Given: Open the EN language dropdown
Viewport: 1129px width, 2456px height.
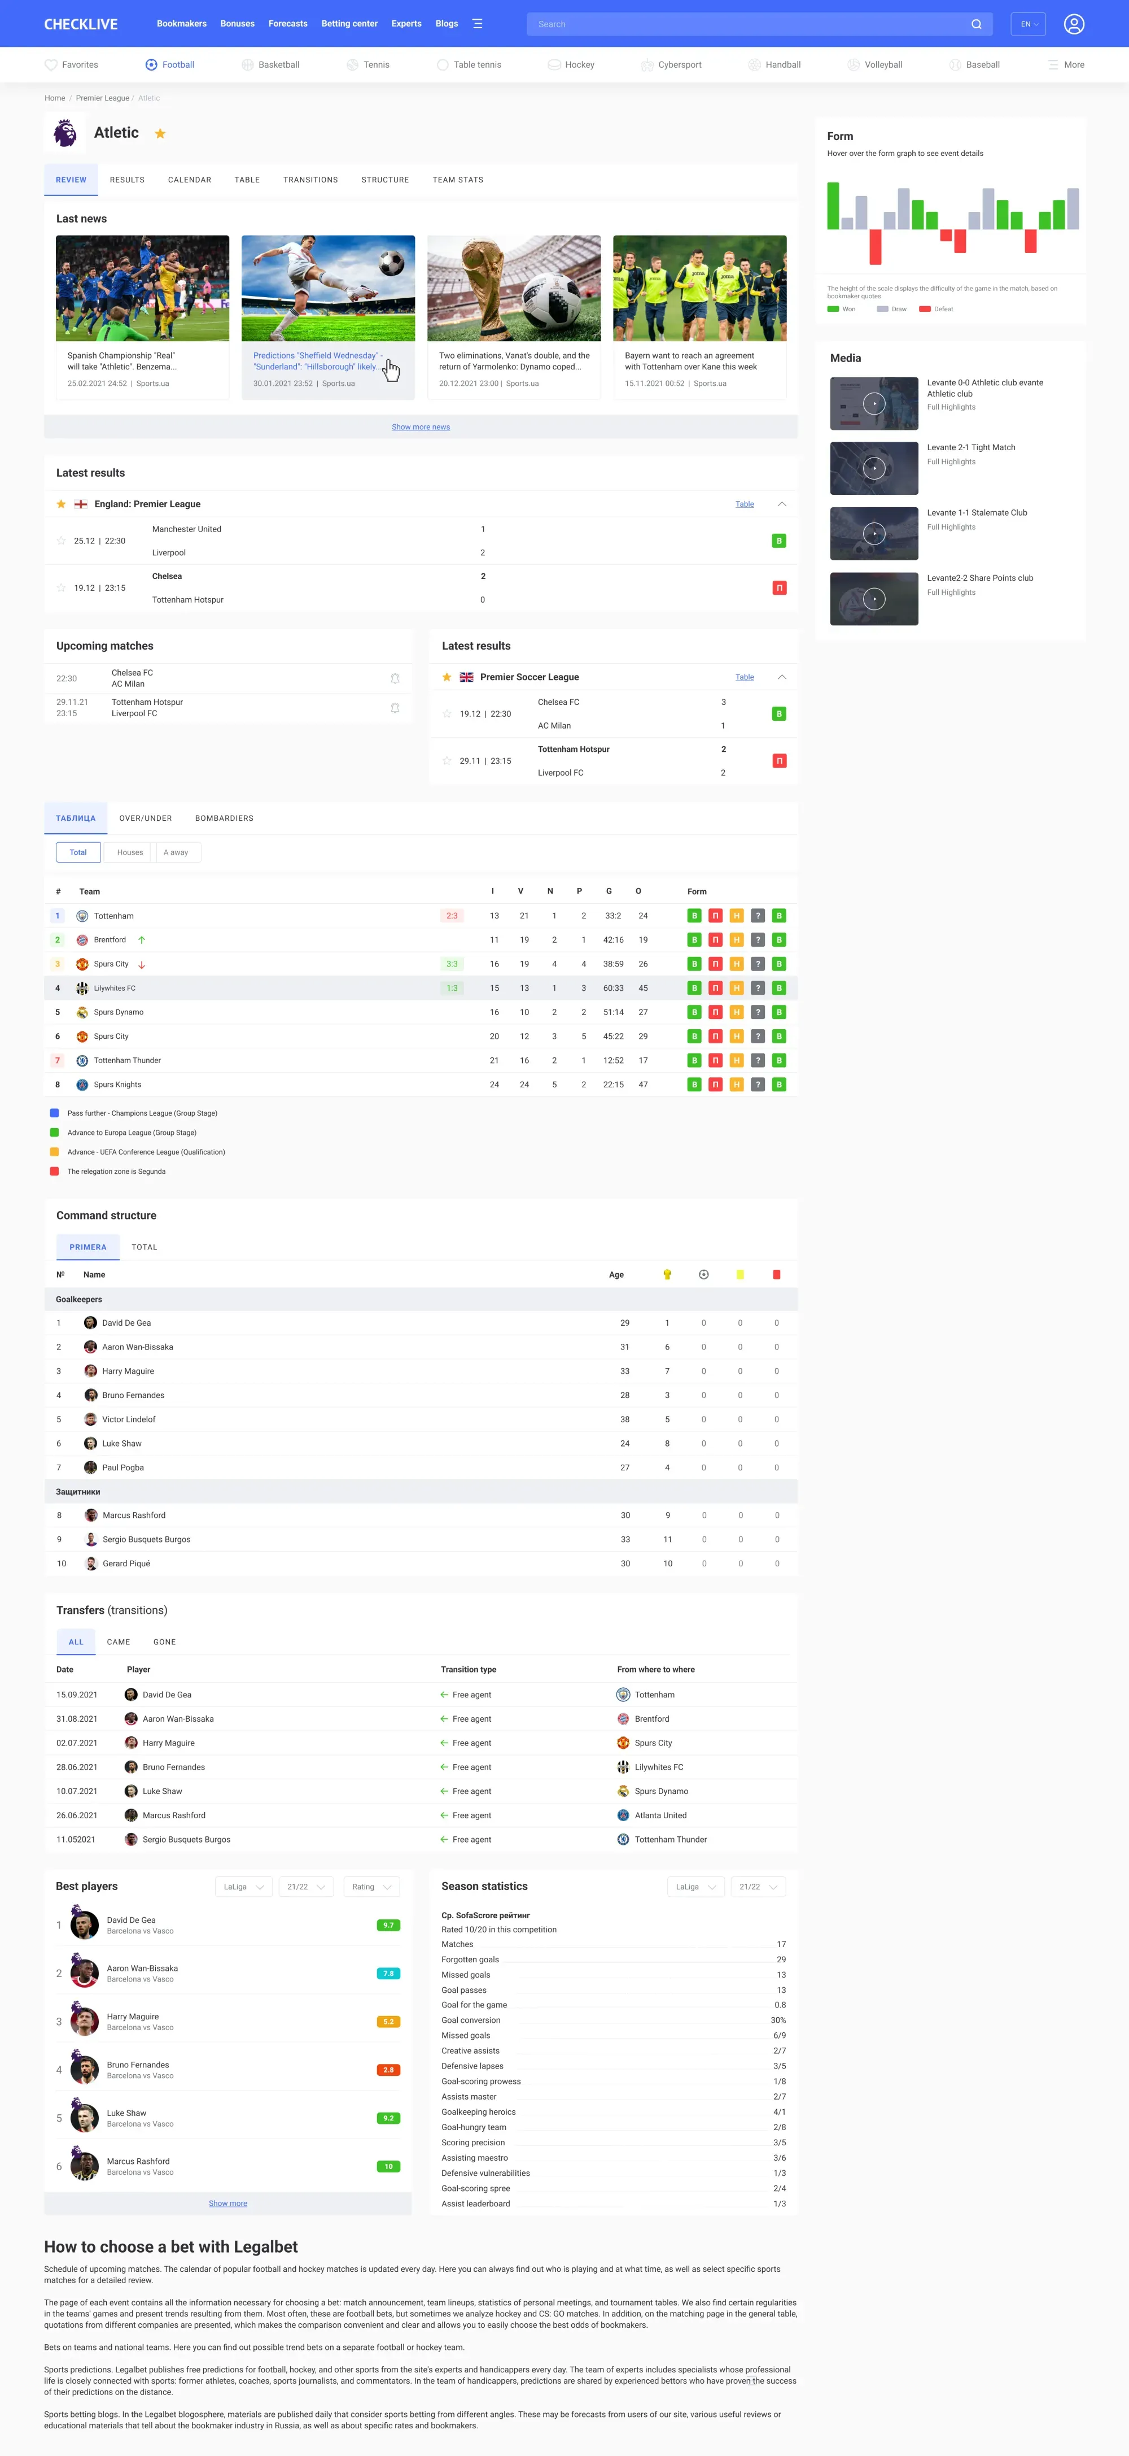Looking at the screenshot, I should click(x=1027, y=24).
